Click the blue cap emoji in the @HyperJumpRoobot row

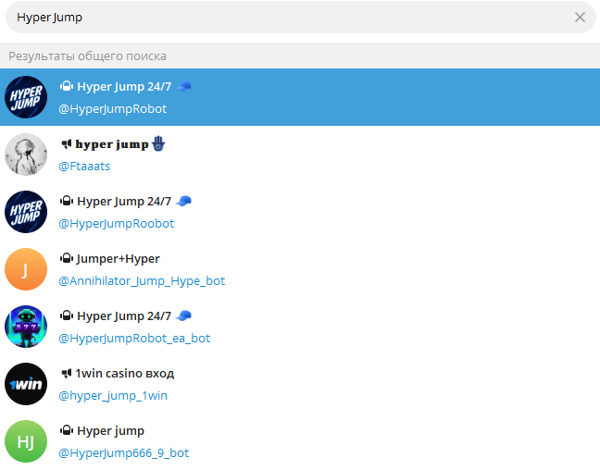coord(183,201)
